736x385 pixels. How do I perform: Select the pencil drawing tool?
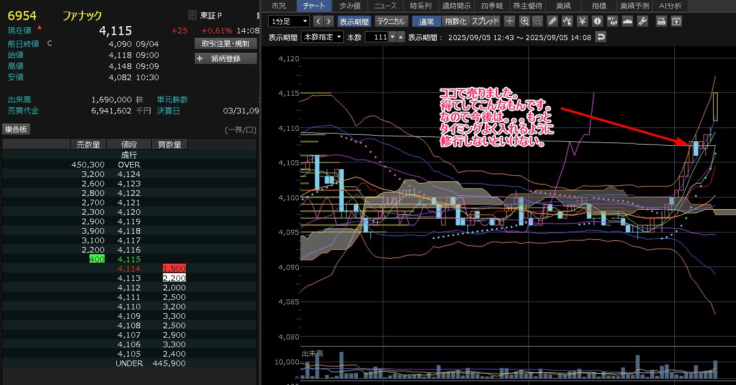(552, 21)
